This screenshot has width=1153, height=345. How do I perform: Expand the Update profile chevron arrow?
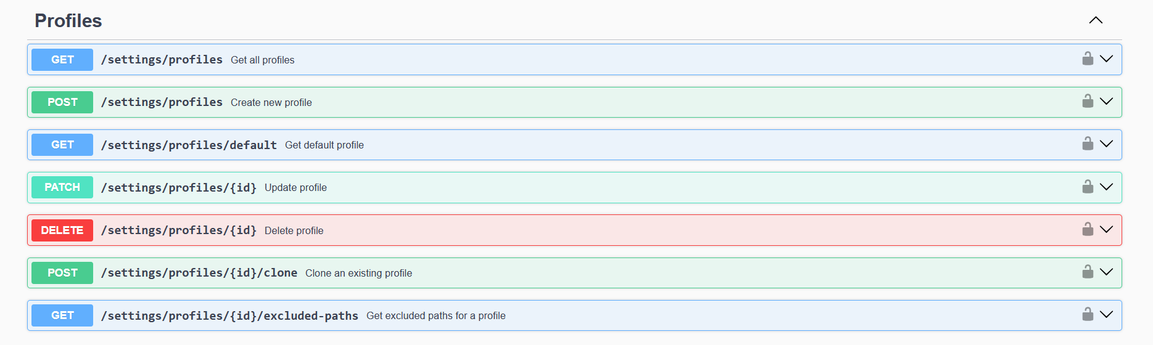(1107, 187)
